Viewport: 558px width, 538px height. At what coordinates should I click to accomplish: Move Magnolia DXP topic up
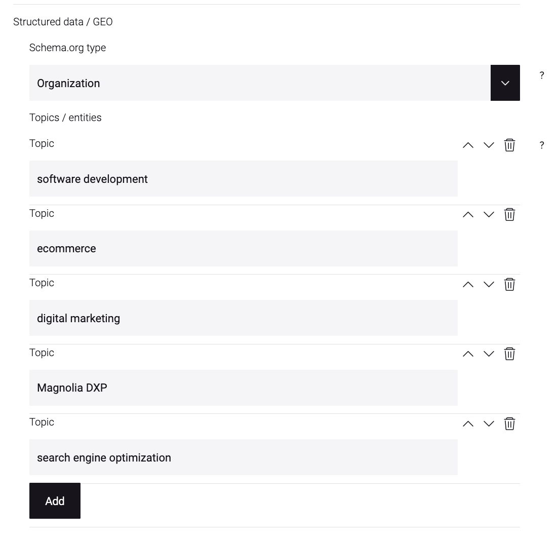468,354
